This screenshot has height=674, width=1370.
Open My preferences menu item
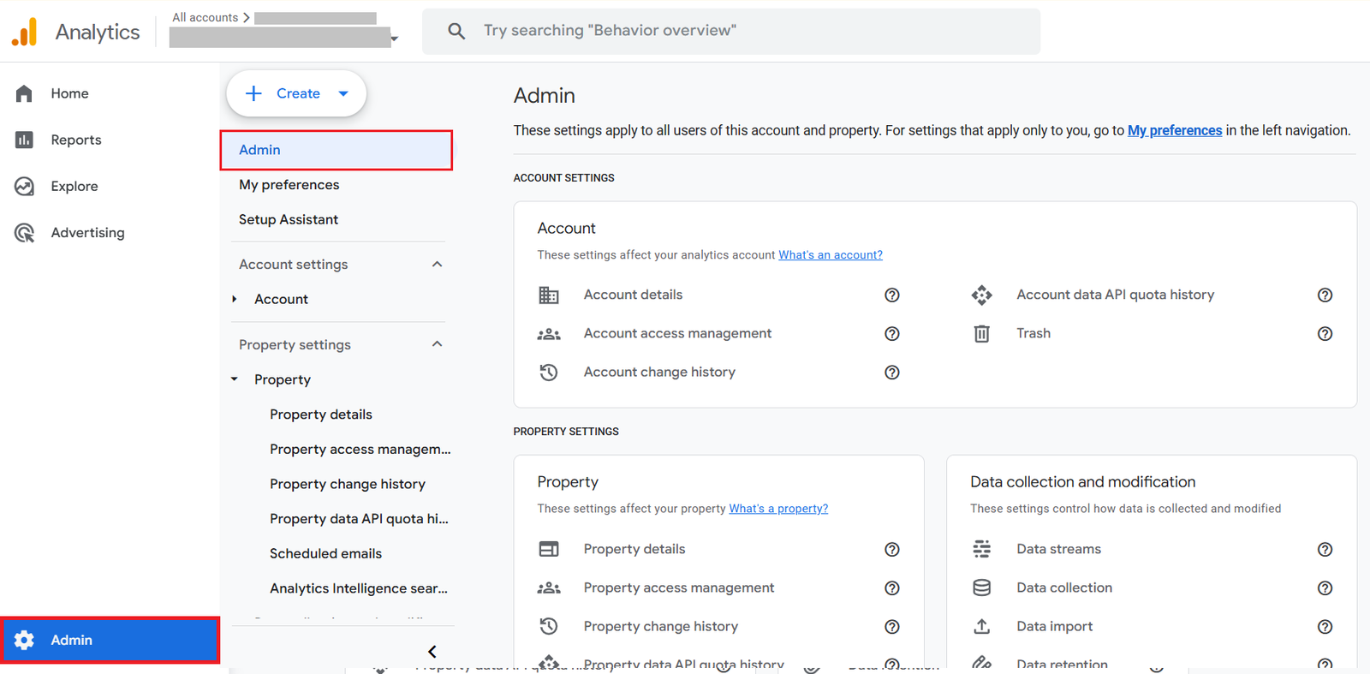(289, 185)
